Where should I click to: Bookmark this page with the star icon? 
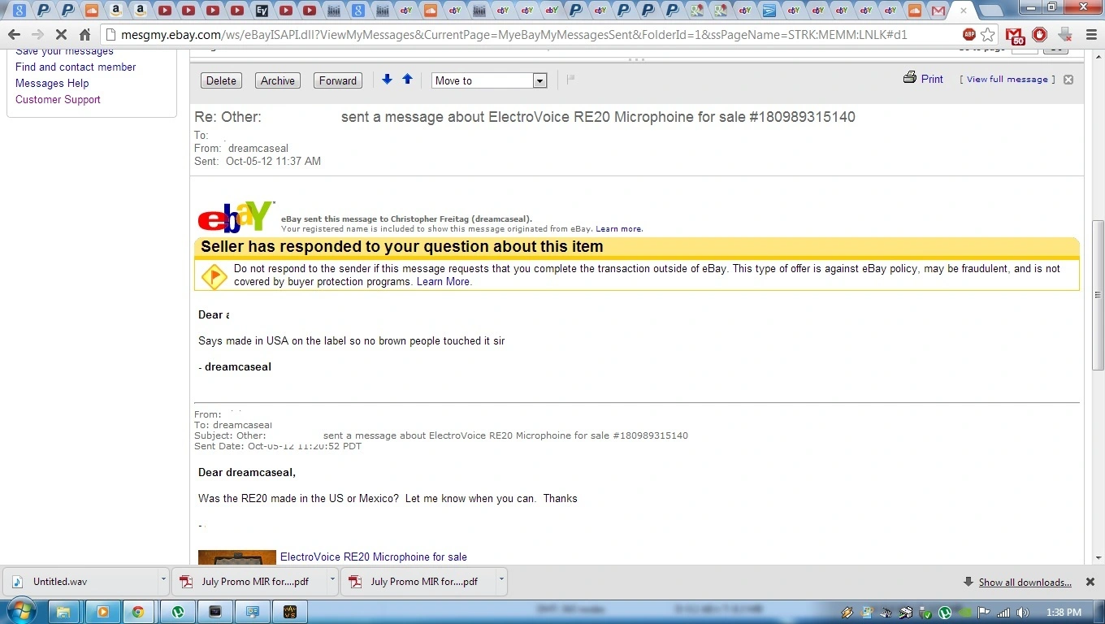tap(988, 35)
